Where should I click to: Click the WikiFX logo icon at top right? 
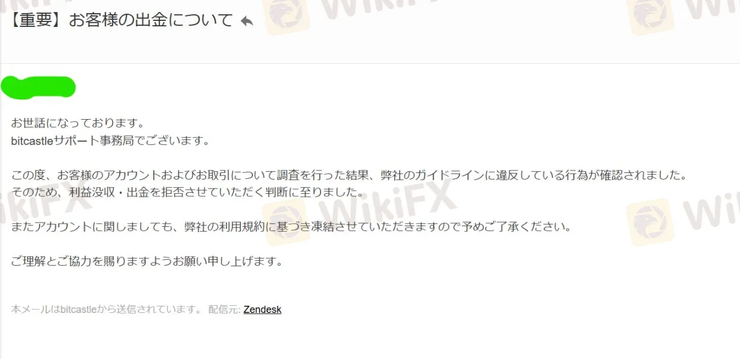[x=650, y=17]
